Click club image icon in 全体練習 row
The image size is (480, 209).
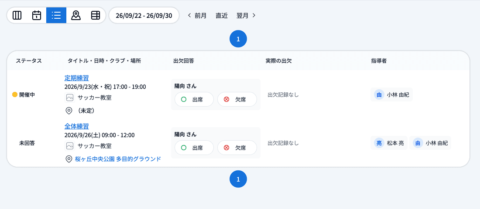point(70,146)
